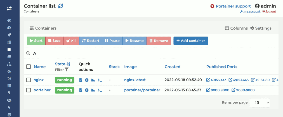Select all containers with header checkbox

coord(29,67)
